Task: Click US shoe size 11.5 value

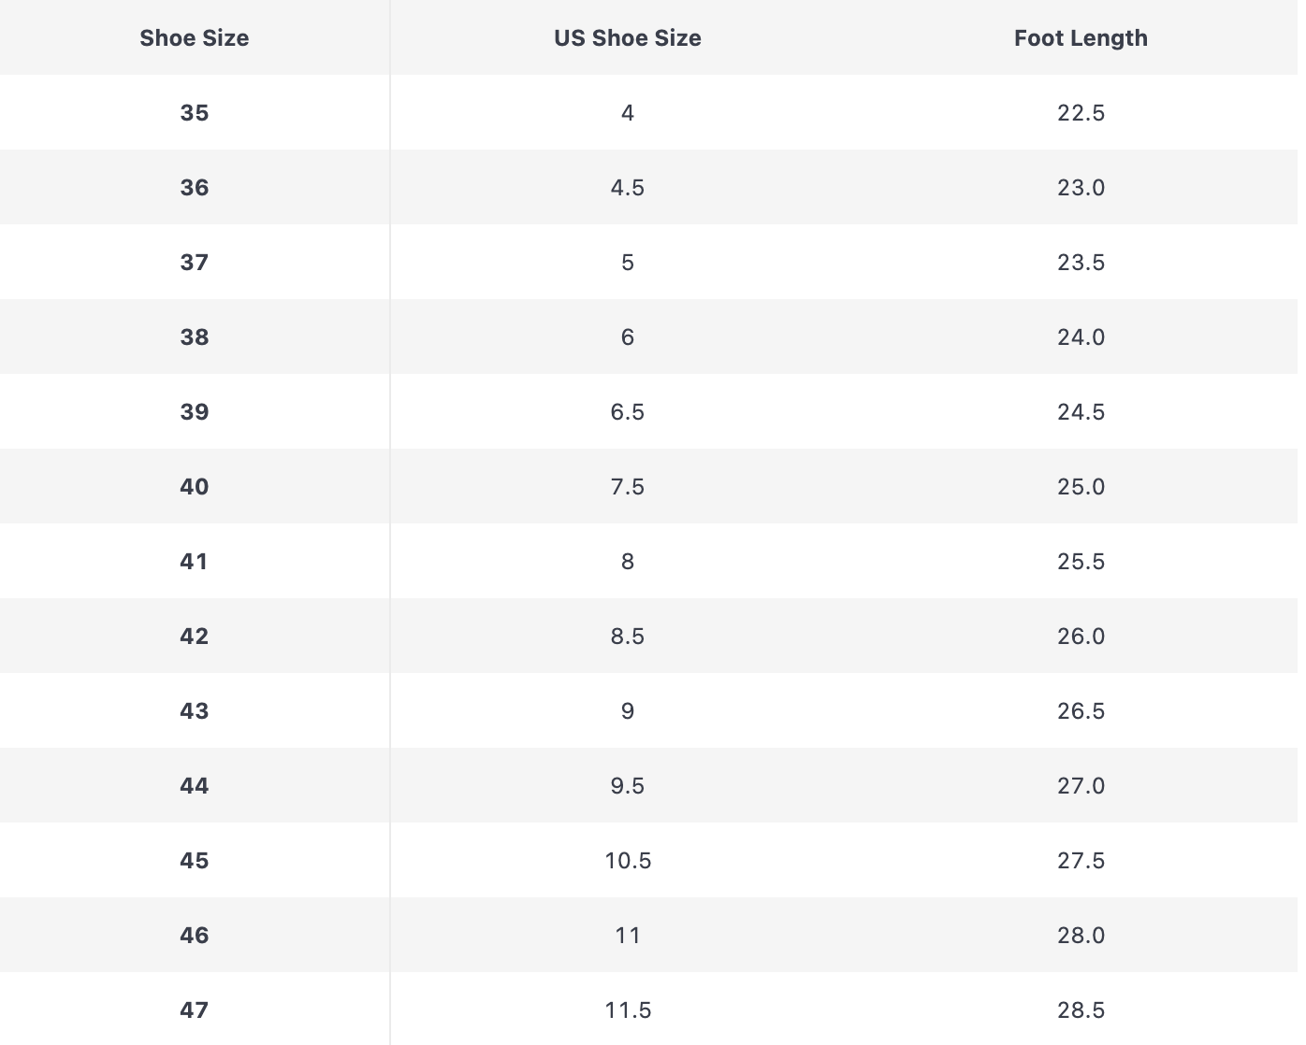Action: click(x=627, y=1010)
